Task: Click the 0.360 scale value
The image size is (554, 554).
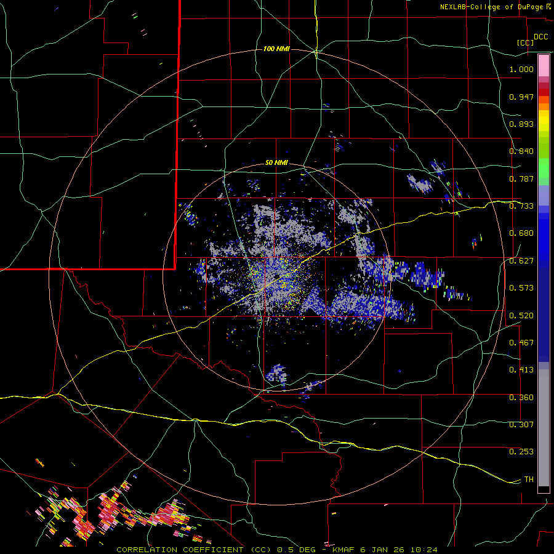Action: pyautogui.click(x=521, y=398)
